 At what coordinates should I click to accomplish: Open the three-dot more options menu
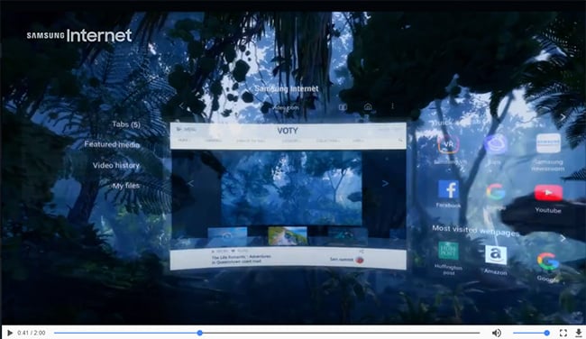[392, 106]
